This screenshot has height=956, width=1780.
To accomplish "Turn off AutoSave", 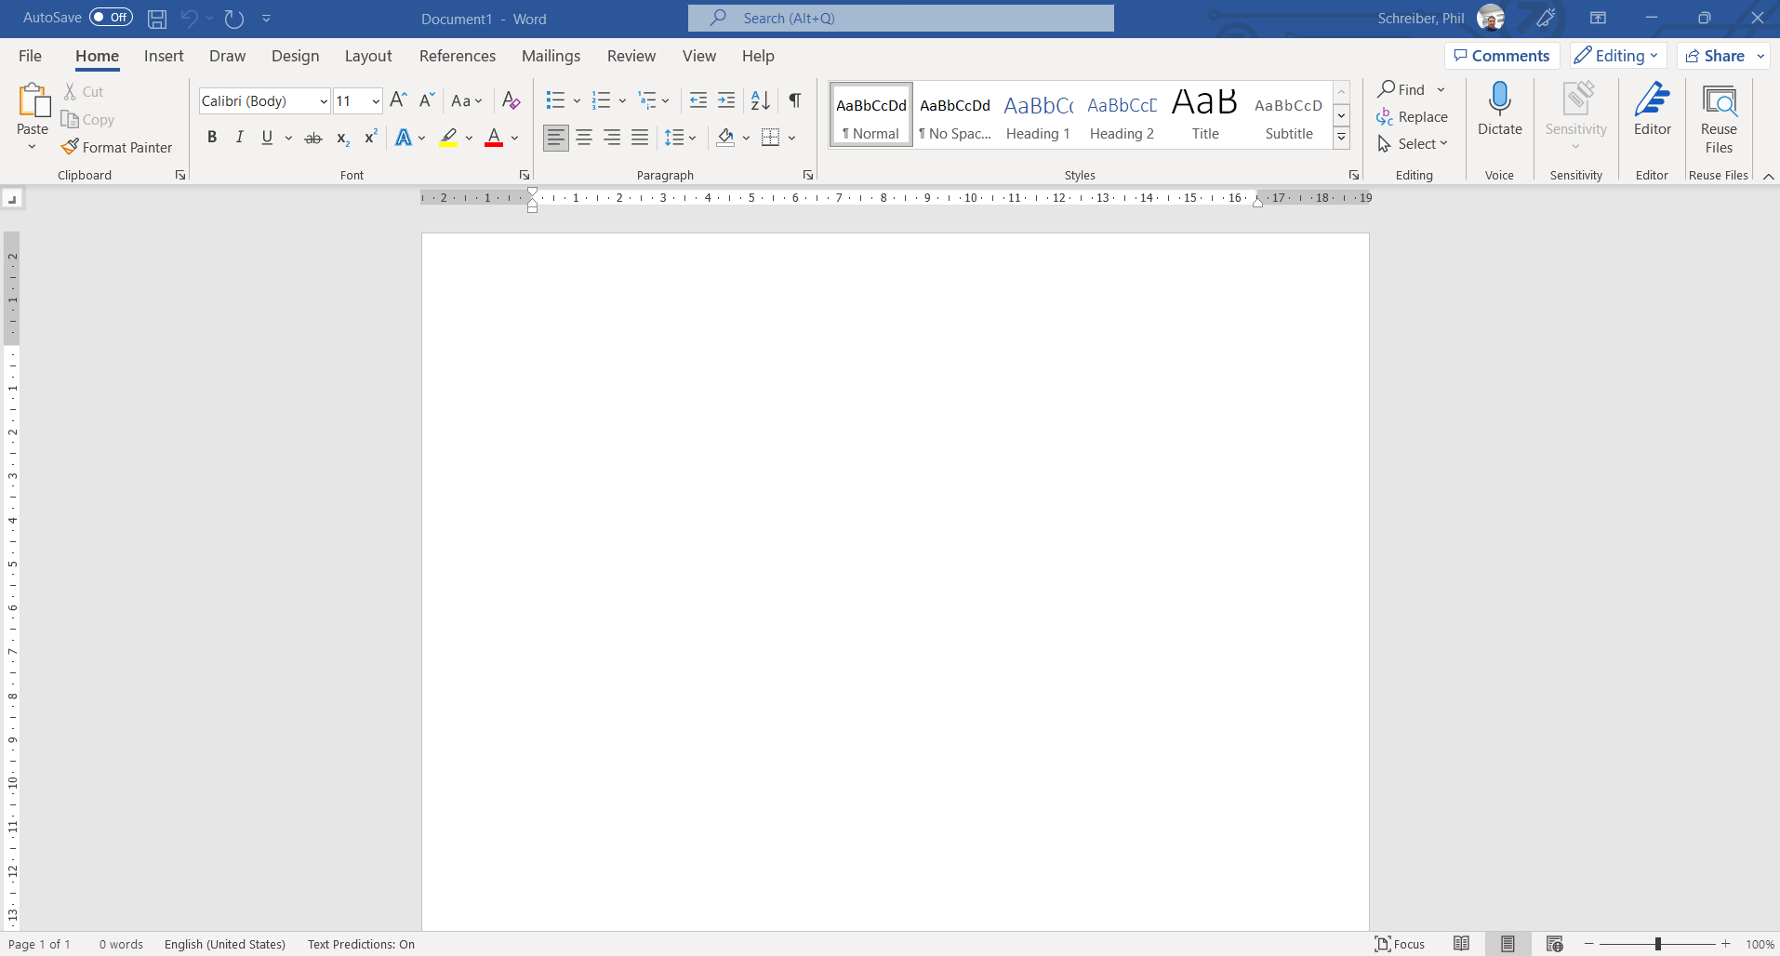I will coord(111,17).
